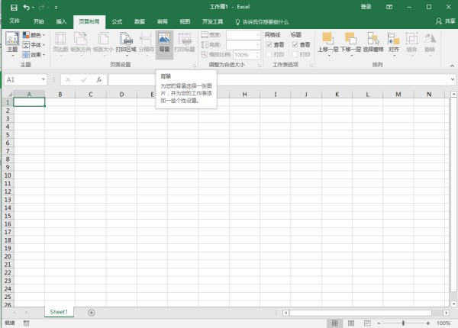Click the zoom in plus button
The width and height of the screenshot is (458, 328).
(x=428, y=323)
